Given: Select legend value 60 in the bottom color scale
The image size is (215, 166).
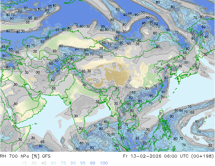Looking at the screenshot, I should [54, 163].
